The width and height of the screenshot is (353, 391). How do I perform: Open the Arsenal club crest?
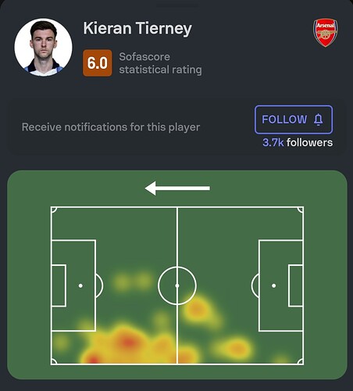(325, 33)
